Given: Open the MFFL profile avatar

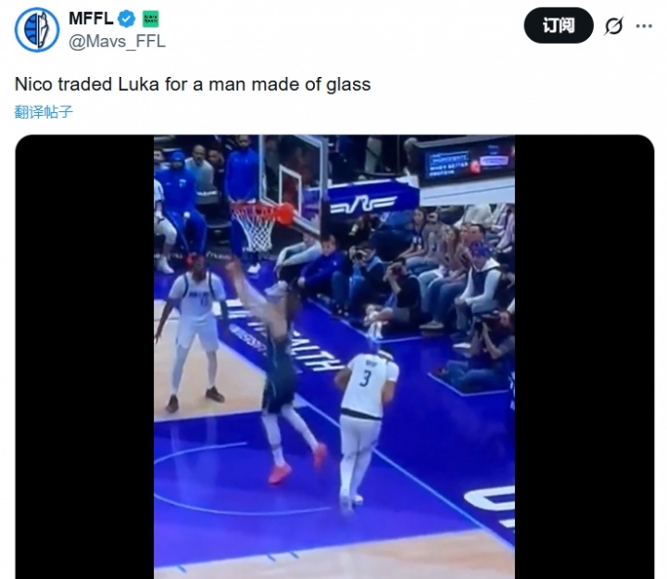Looking at the screenshot, I should pos(37,30).
